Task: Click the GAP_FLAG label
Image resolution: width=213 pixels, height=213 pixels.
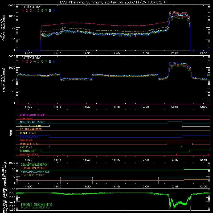Action: [x=26, y=118]
